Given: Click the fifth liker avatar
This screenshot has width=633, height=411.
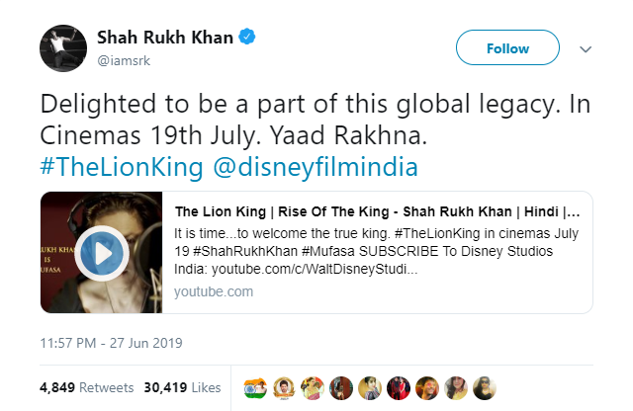Looking at the screenshot, I should (370, 386).
